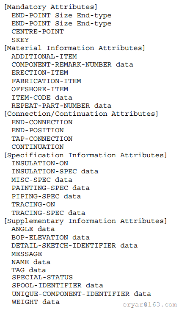This screenshot has width=179, height=309.
Task: Click the SKEY attribute text
Action: point(20,40)
